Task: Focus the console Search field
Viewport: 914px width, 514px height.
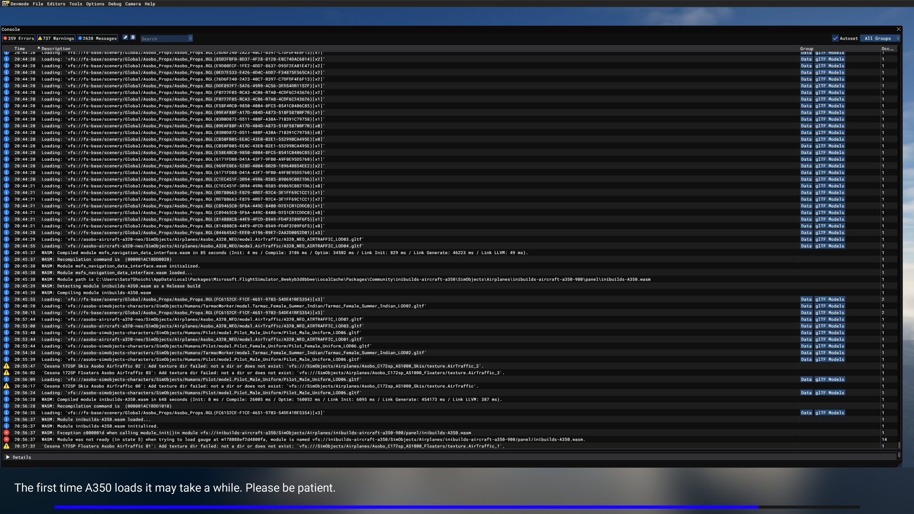Action: 164,38
